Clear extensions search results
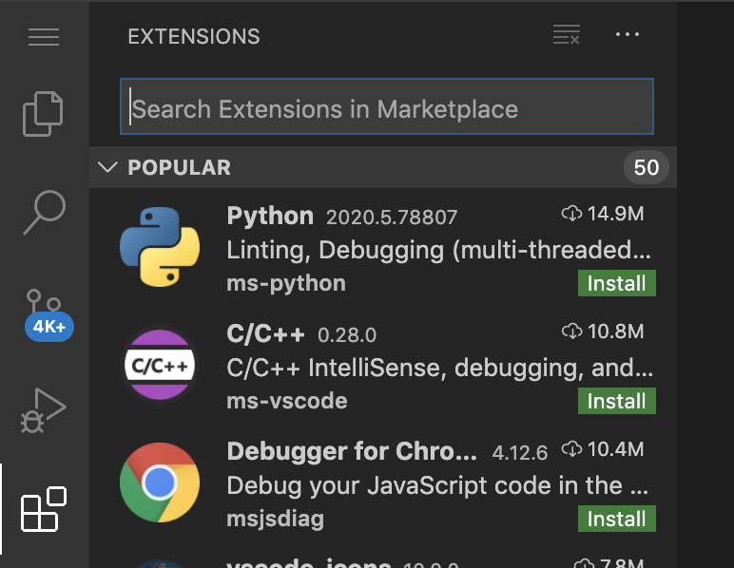The image size is (734, 568). (x=567, y=36)
